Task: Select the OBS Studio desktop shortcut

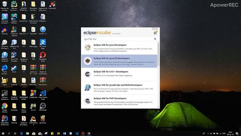Action: coord(43,107)
